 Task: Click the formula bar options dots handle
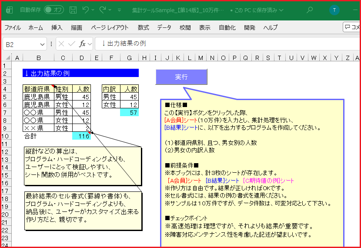tap(51, 44)
